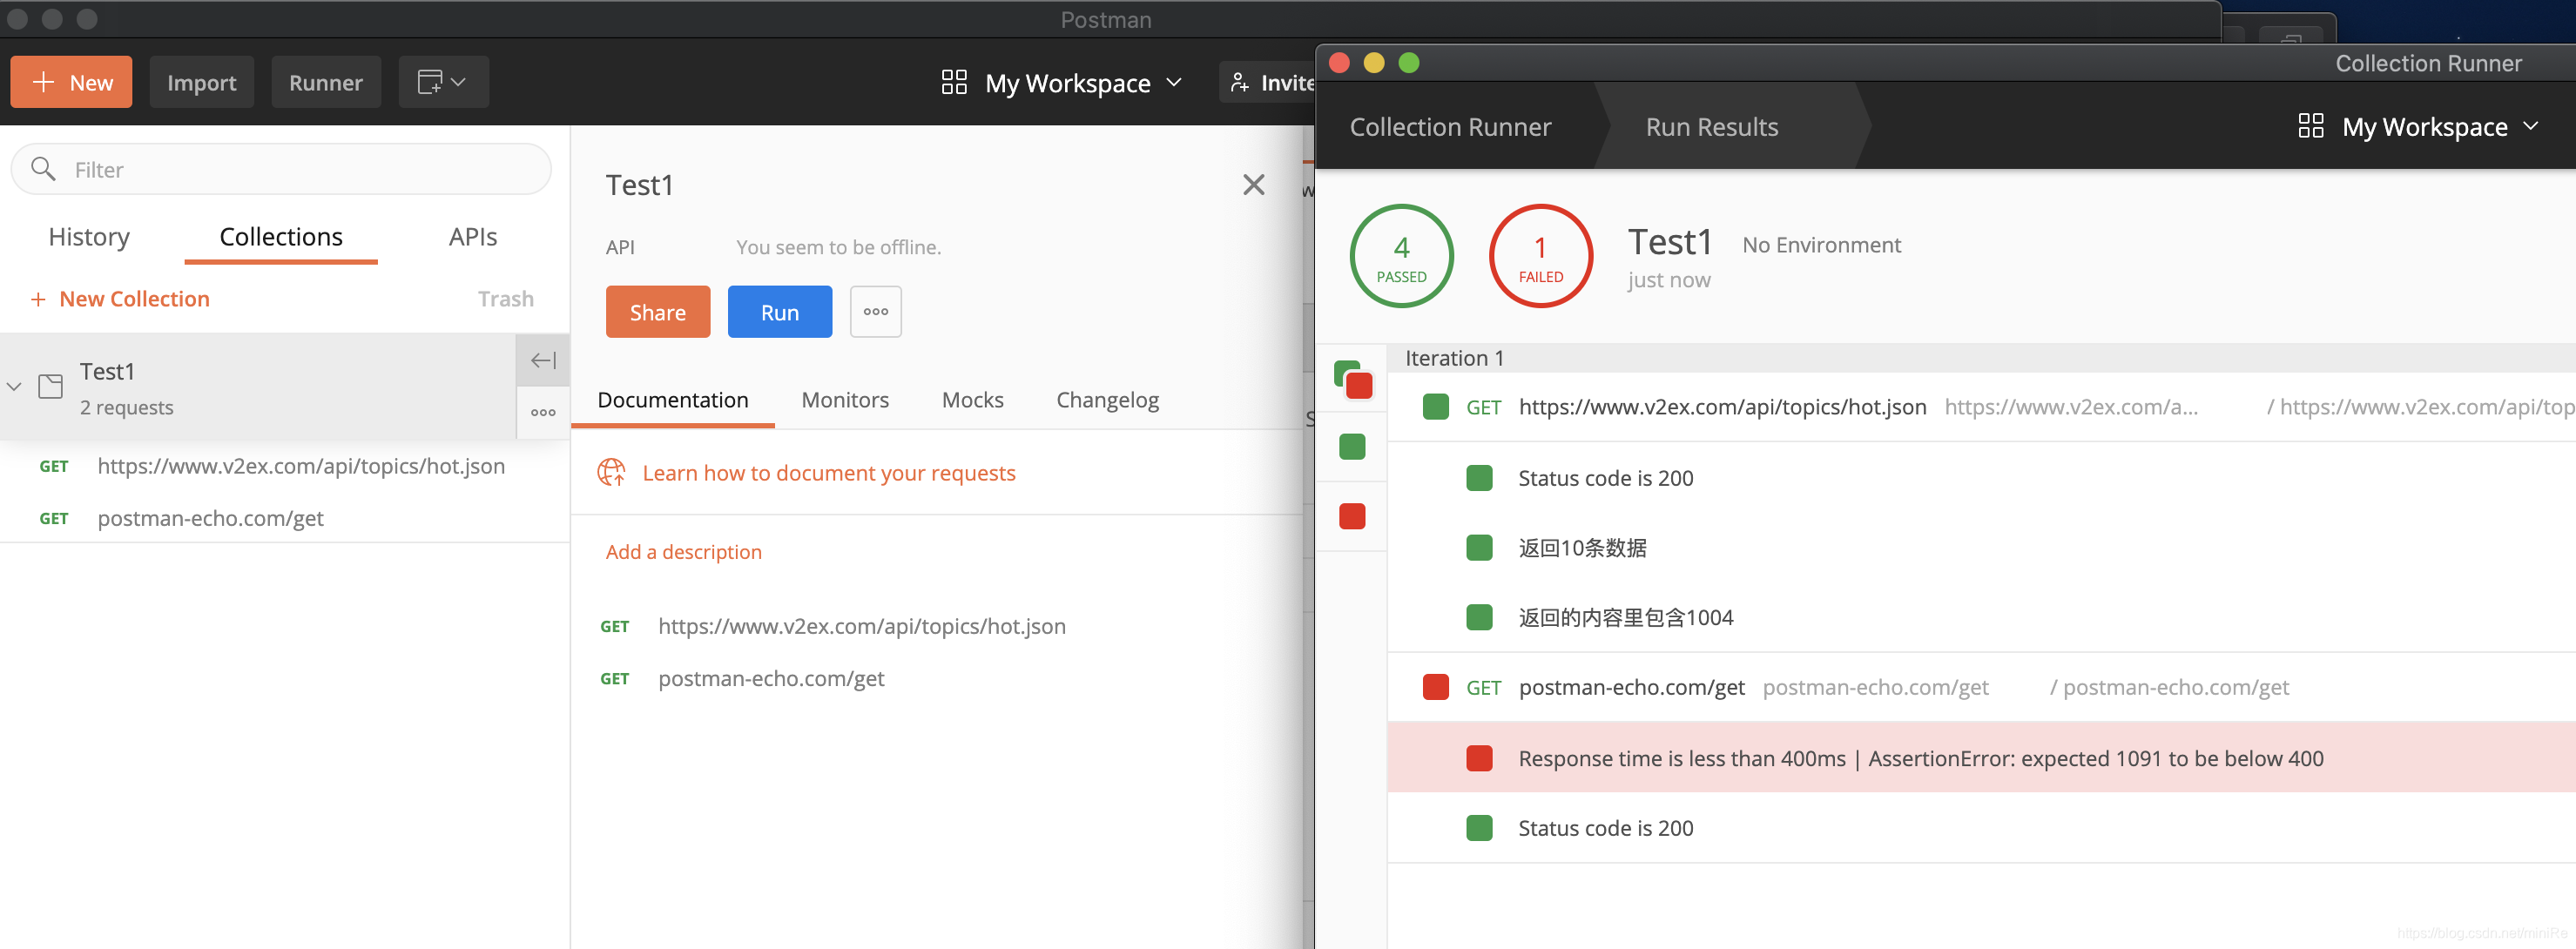Create a New Collection
2576x949 pixels.
tap(120, 299)
